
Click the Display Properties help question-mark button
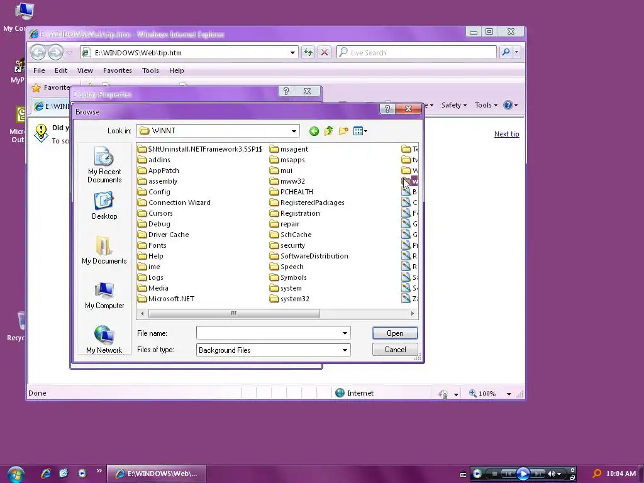(x=286, y=91)
